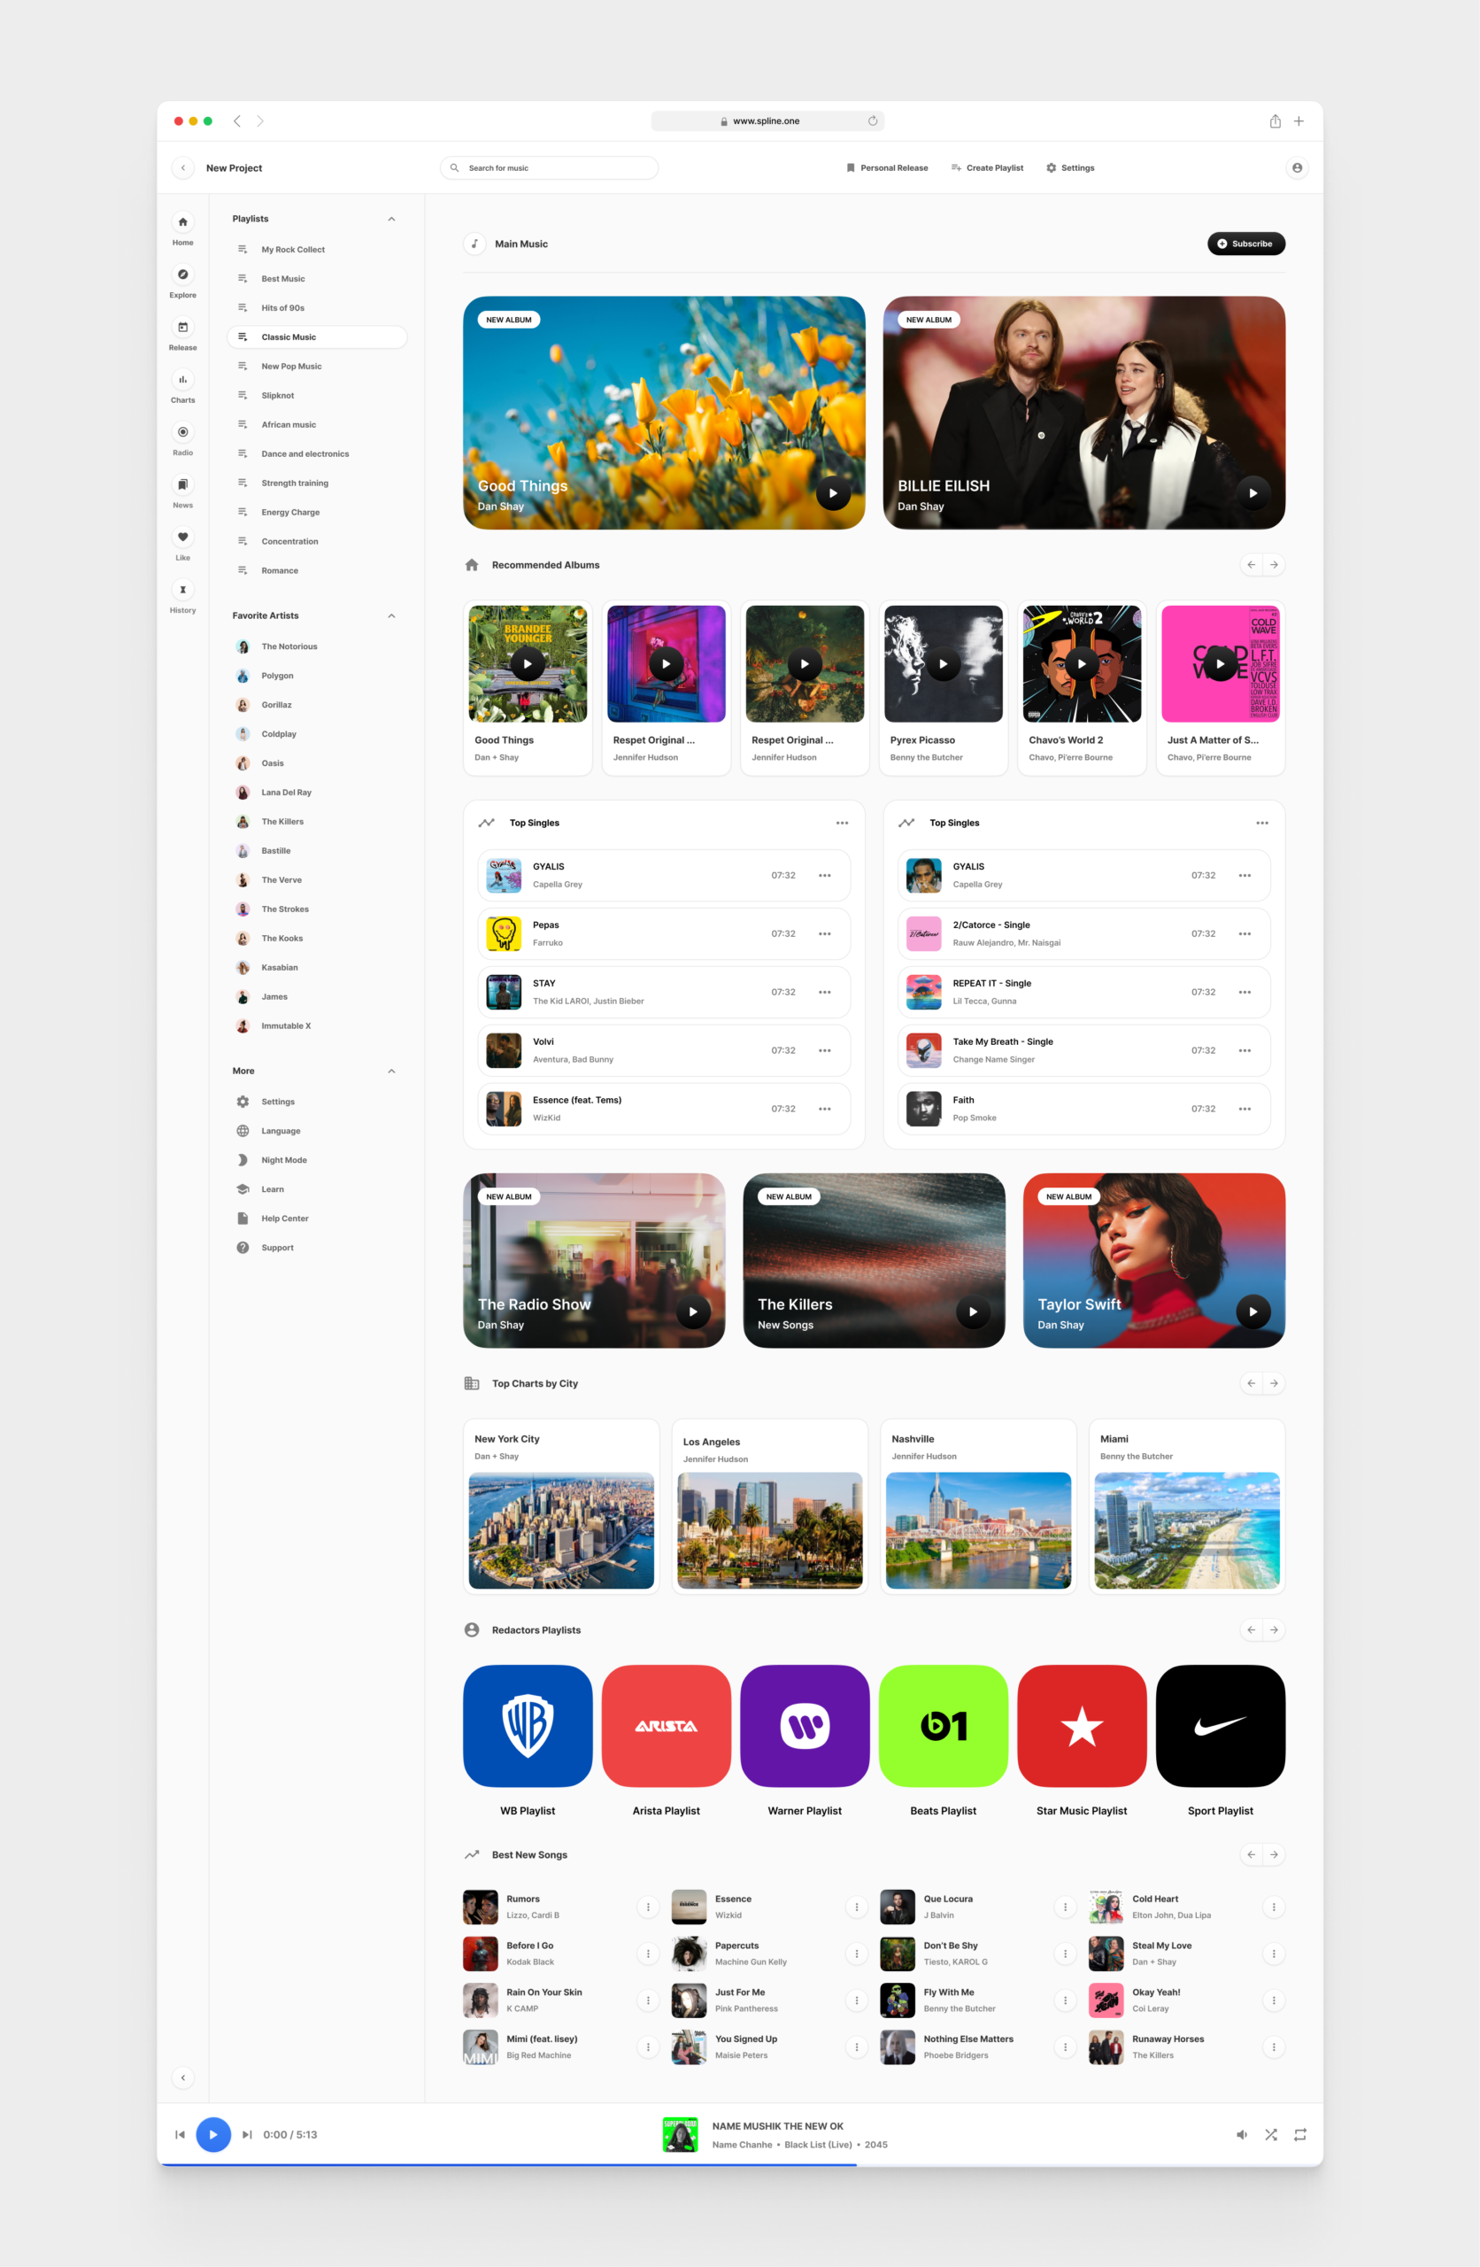This screenshot has height=2267, width=1480.
Task: Select Classic Music playlist
Action: click(317, 337)
